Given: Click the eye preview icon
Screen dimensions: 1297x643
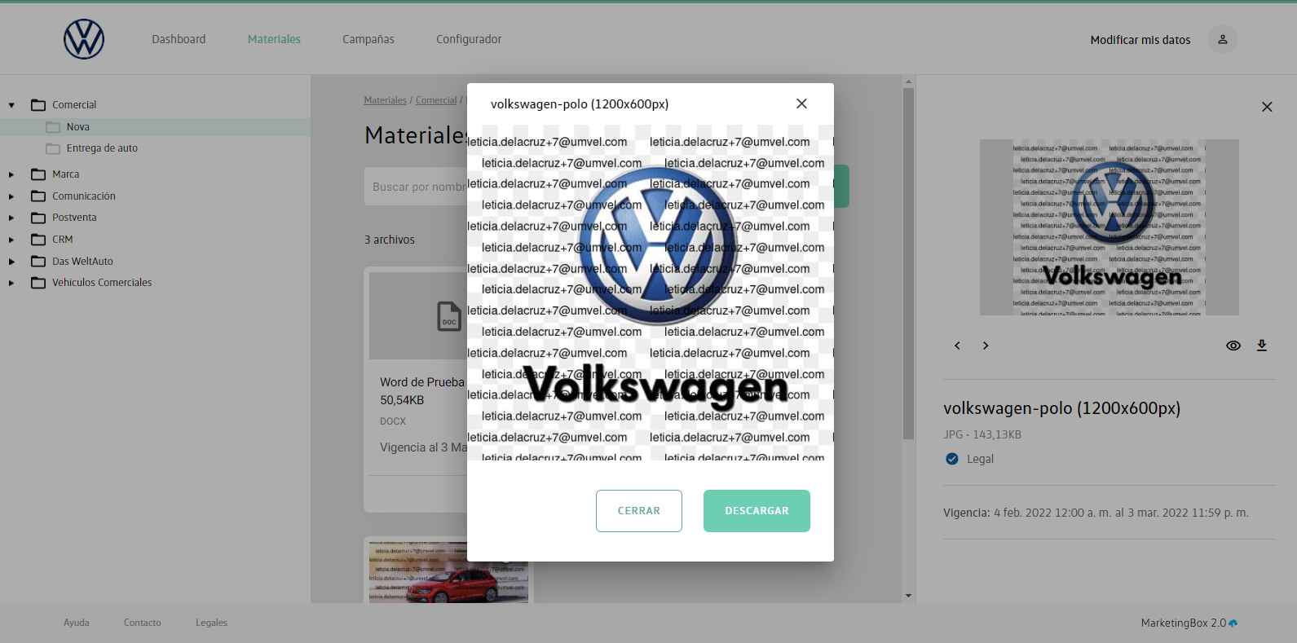Looking at the screenshot, I should tap(1233, 346).
